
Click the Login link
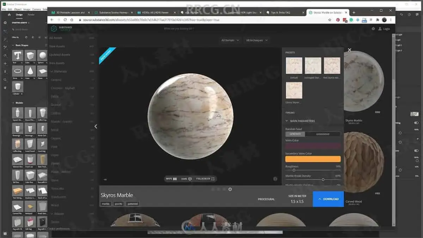click(x=384, y=29)
